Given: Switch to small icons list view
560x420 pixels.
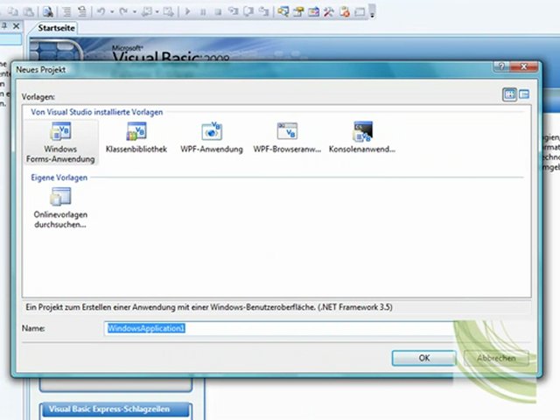Looking at the screenshot, I should (x=524, y=94).
